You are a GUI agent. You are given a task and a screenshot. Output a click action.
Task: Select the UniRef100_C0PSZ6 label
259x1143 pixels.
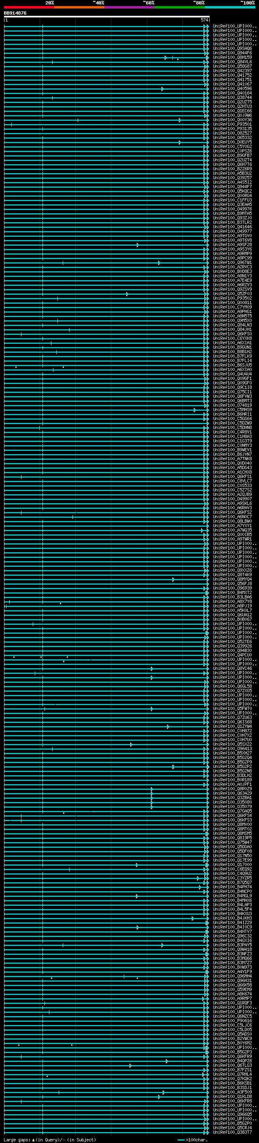point(232,151)
